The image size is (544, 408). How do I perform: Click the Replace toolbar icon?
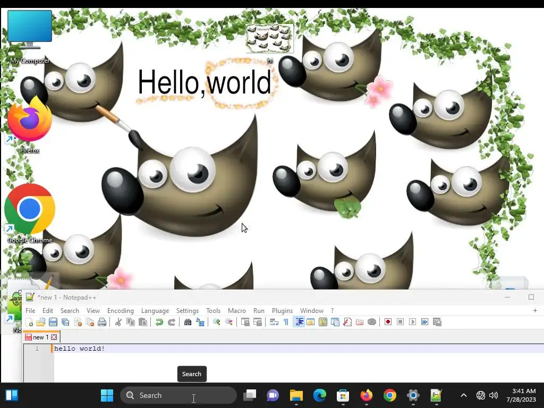(200, 322)
